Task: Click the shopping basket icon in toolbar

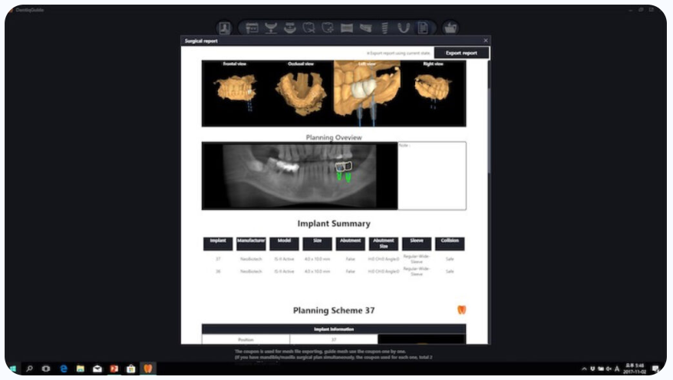Action: point(450,28)
